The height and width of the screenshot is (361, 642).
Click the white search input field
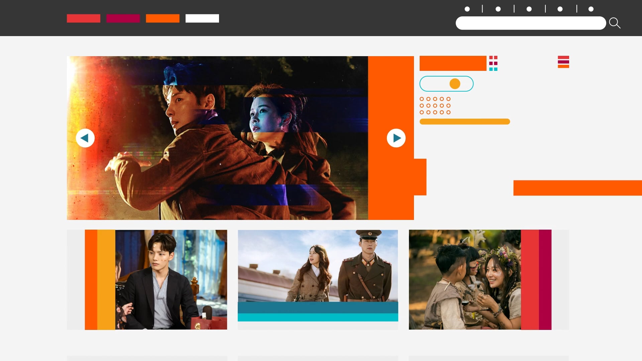[531, 23]
